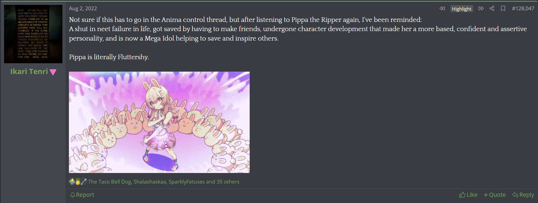This screenshot has height=203, width=538.
Task: Click the pink triangle badge beside username
Action: [53, 72]
